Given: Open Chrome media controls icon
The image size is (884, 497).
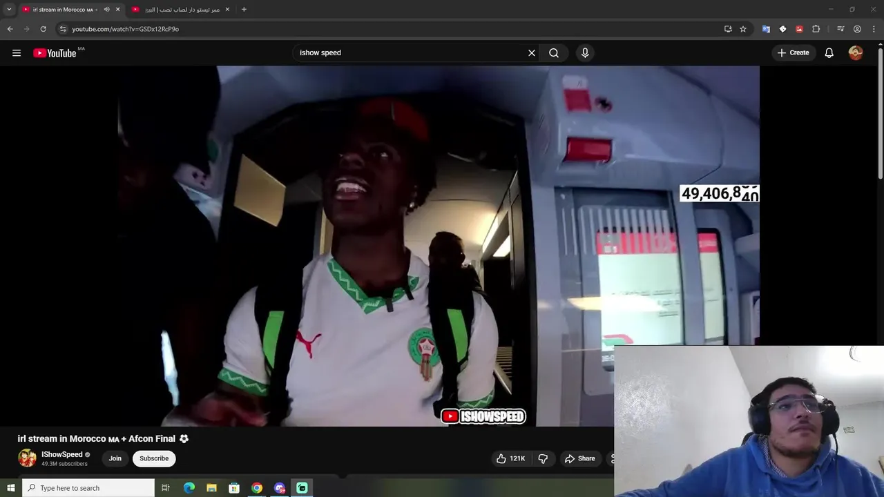Looking at the screenshot, I should tap(840, 29).
